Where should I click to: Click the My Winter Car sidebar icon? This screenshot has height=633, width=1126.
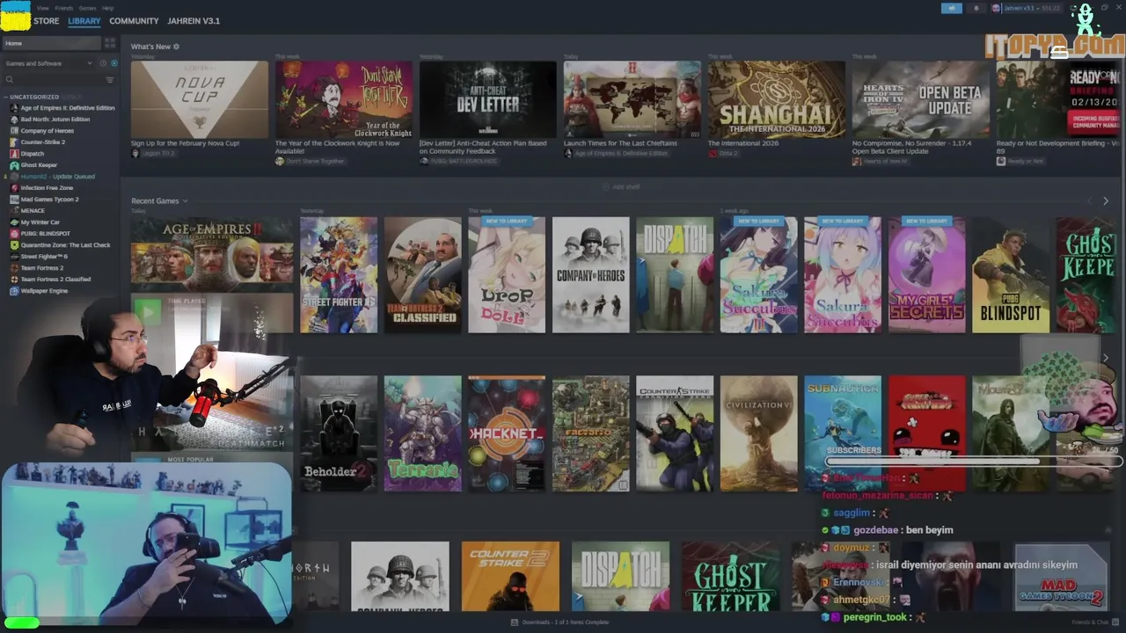(14, 222)
